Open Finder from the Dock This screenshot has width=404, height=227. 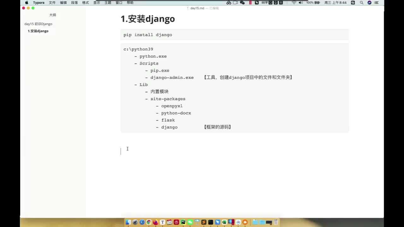click(x=128, y=222)
